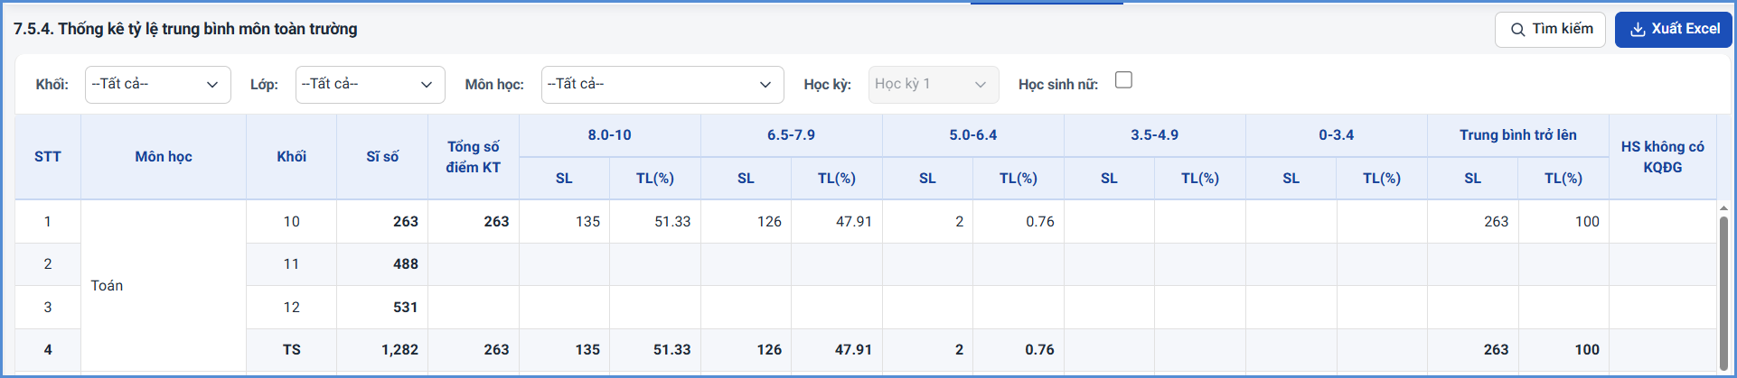Click the Khối 12 cell
This screenshot has height=378, width=1737.
(x=291, y=308)
